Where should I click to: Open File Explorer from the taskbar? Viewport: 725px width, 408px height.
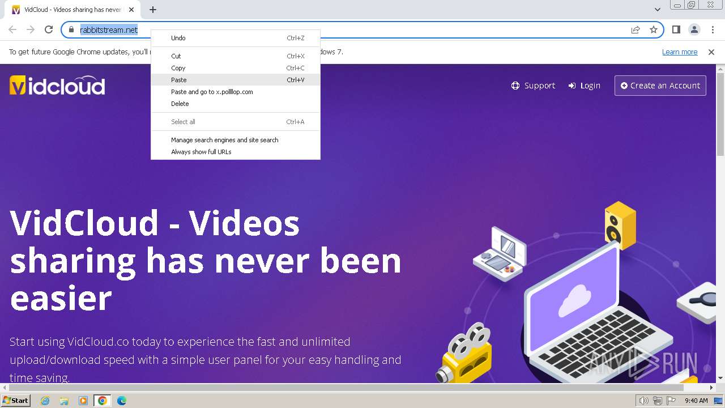pos(64,401)
